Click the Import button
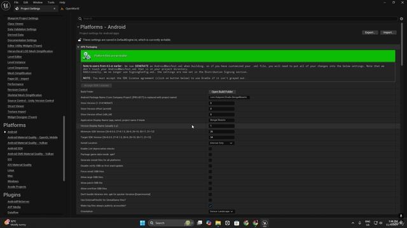 (x=389, y=32)
